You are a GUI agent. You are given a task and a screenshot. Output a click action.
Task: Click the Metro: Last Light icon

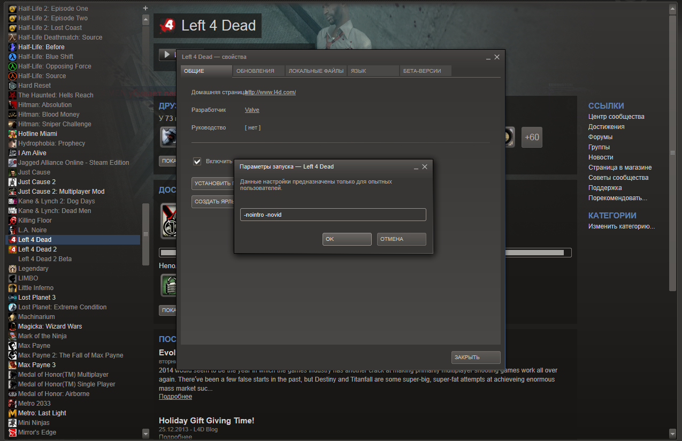click(13, 413)
